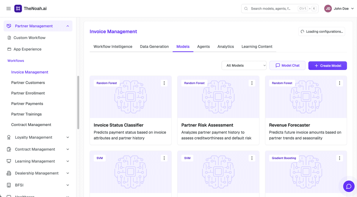Go to Partner Trainings workflow

[26, 114]
